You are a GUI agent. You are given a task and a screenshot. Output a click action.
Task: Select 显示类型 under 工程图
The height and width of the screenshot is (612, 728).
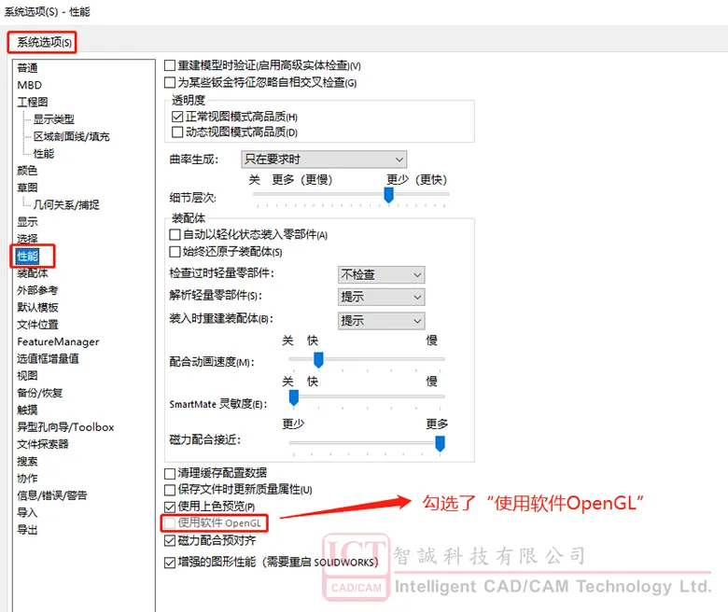[x=54, y=119]
